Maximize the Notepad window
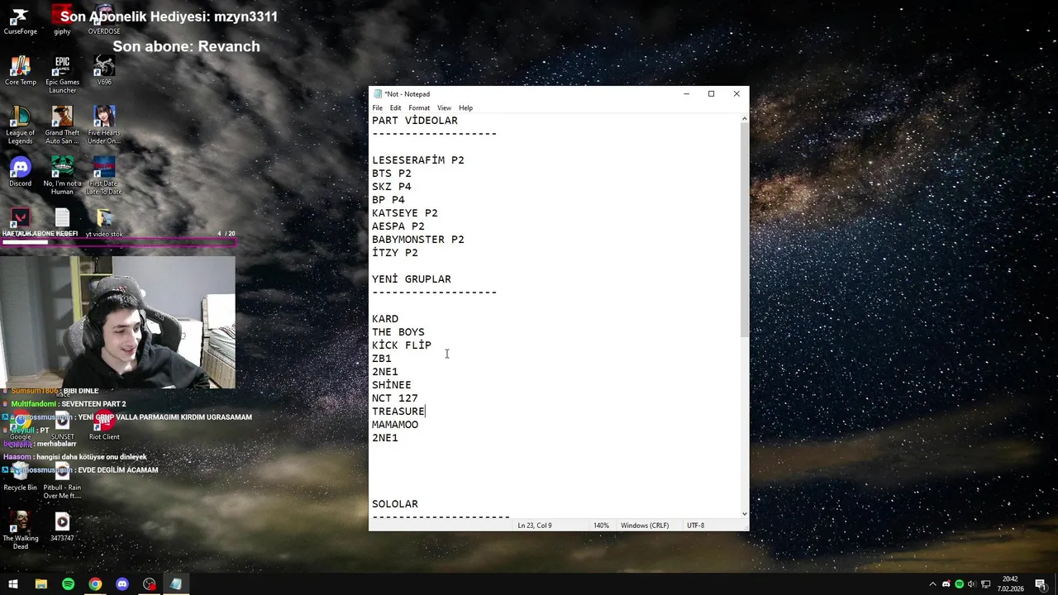 [711, 93]
